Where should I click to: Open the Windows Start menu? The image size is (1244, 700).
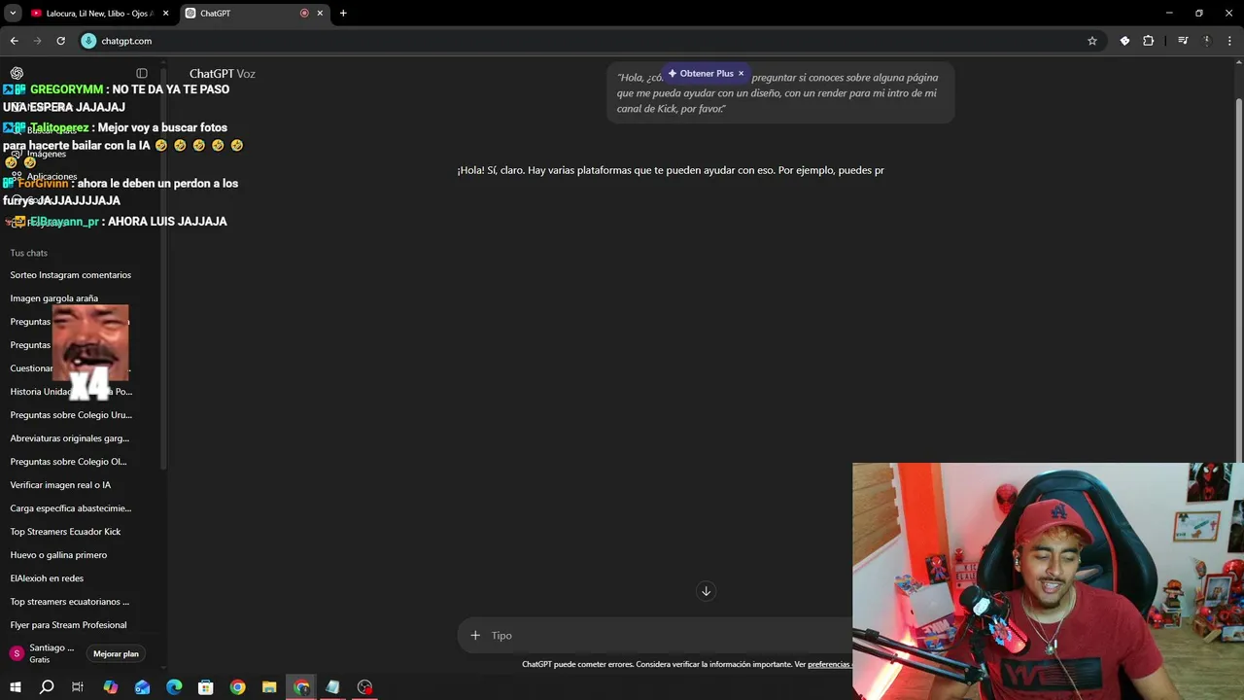click(x=16, y=687)
